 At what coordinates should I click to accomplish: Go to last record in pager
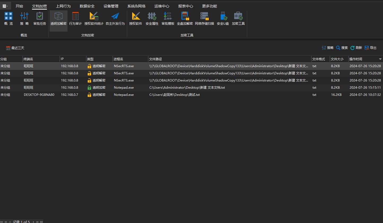point(41,222)
